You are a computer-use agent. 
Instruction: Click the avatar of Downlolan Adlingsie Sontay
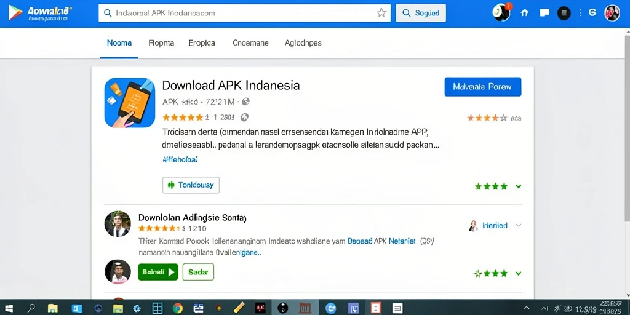coord(118,224)
